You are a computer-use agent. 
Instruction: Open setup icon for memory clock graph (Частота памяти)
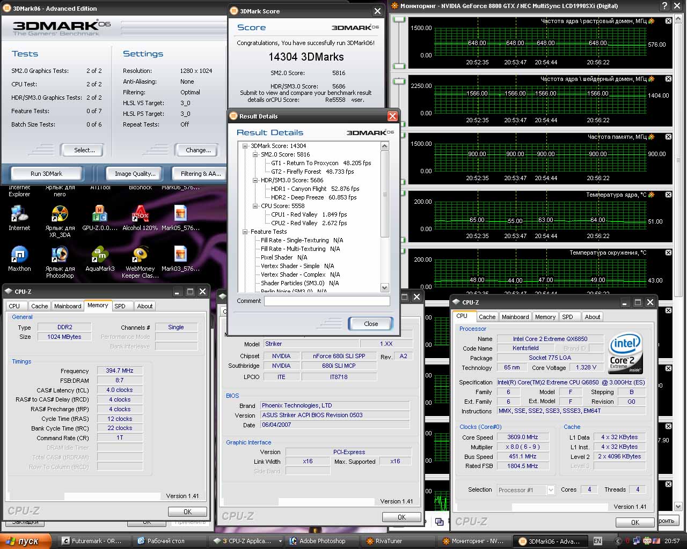652,137
